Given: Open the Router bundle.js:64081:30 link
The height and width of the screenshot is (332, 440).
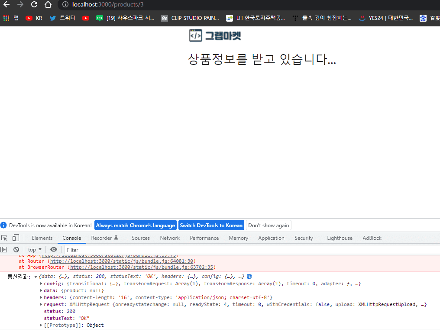Looking at the screenshot, I should pyautogui.click(x=122, y=261).
